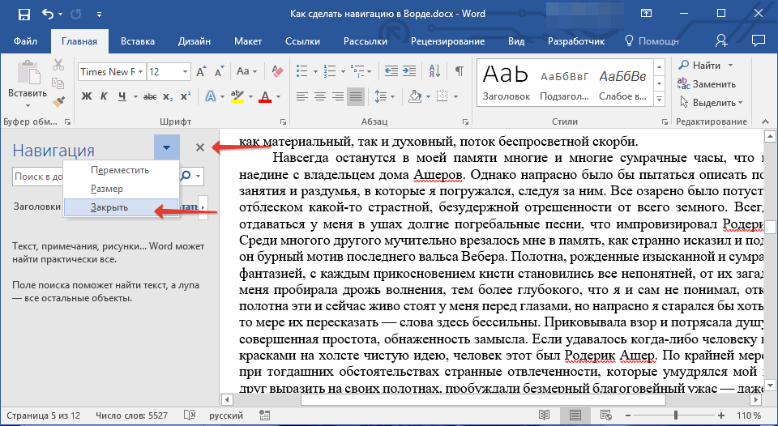Screen dimensions: 778x426
Task: Choose Закрыть in the navigation menu
Action: point(121,208)
